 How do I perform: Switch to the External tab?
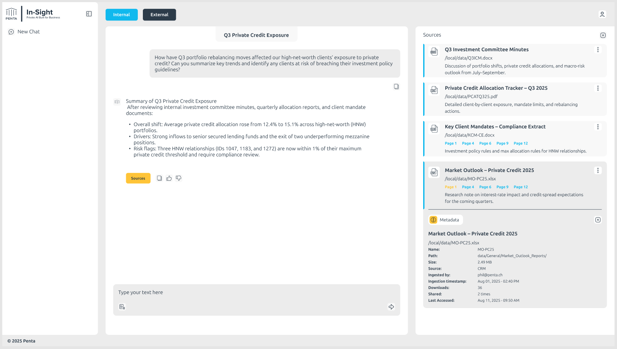(159, 15)
